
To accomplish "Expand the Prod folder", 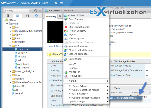I will (10, 39).
